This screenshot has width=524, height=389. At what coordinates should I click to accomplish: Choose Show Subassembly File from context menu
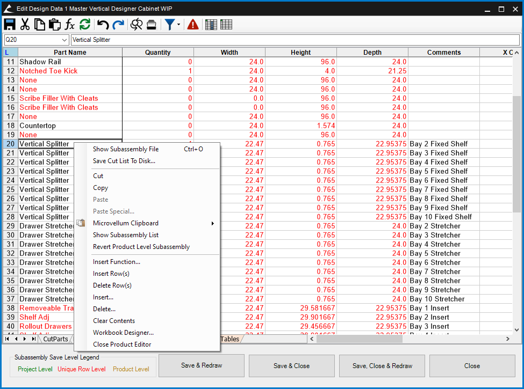point(126,149)
